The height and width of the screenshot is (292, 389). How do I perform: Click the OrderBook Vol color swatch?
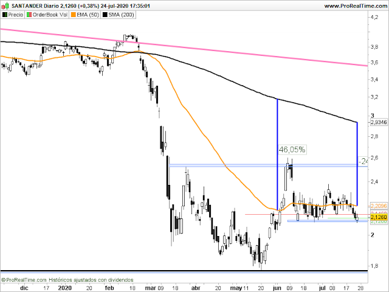(x=29, y=15)
